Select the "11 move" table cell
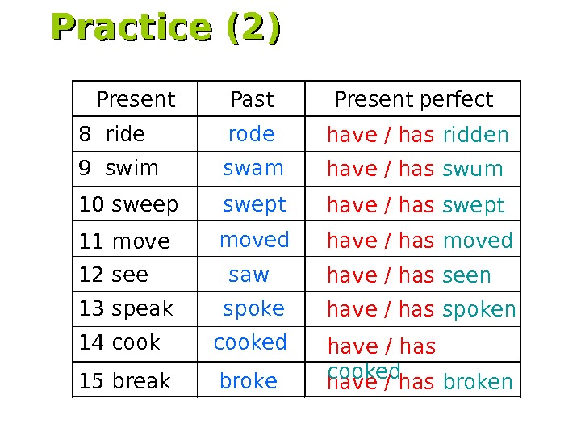Viewport: 581px width, 436px height. coord(124,241)
